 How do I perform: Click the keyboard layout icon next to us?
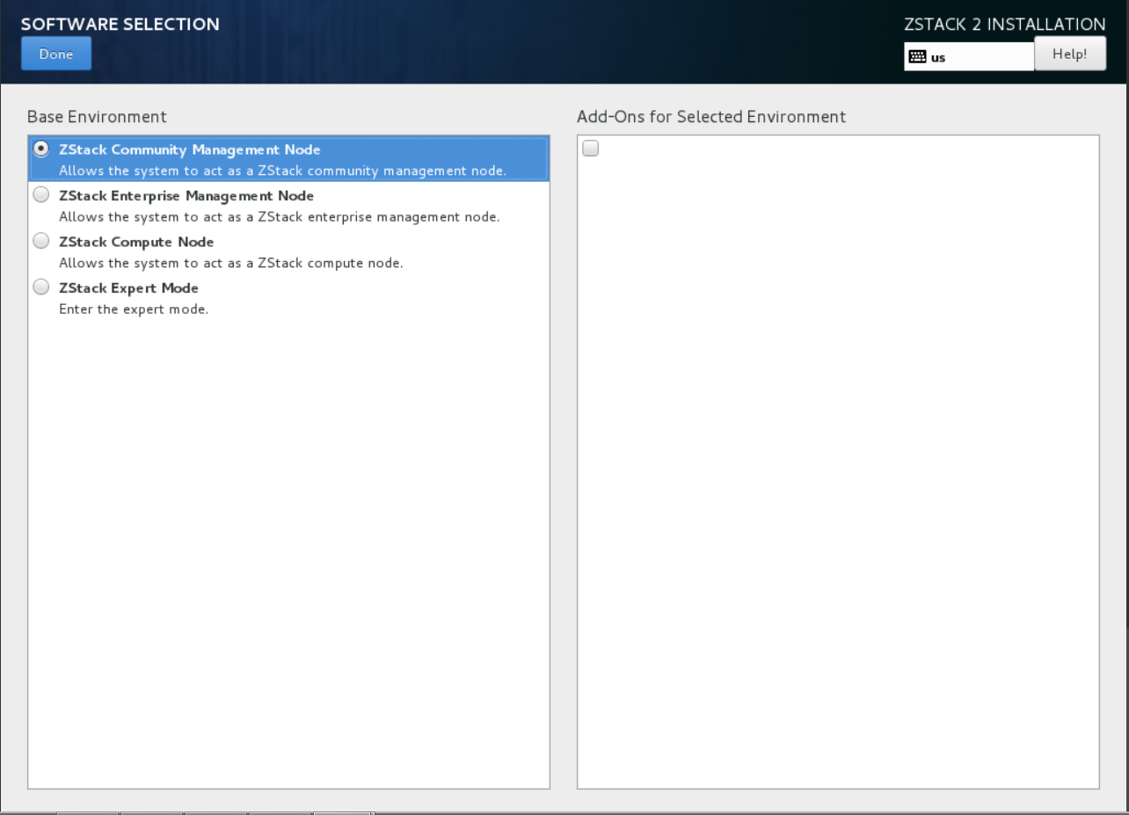[917, 57]
